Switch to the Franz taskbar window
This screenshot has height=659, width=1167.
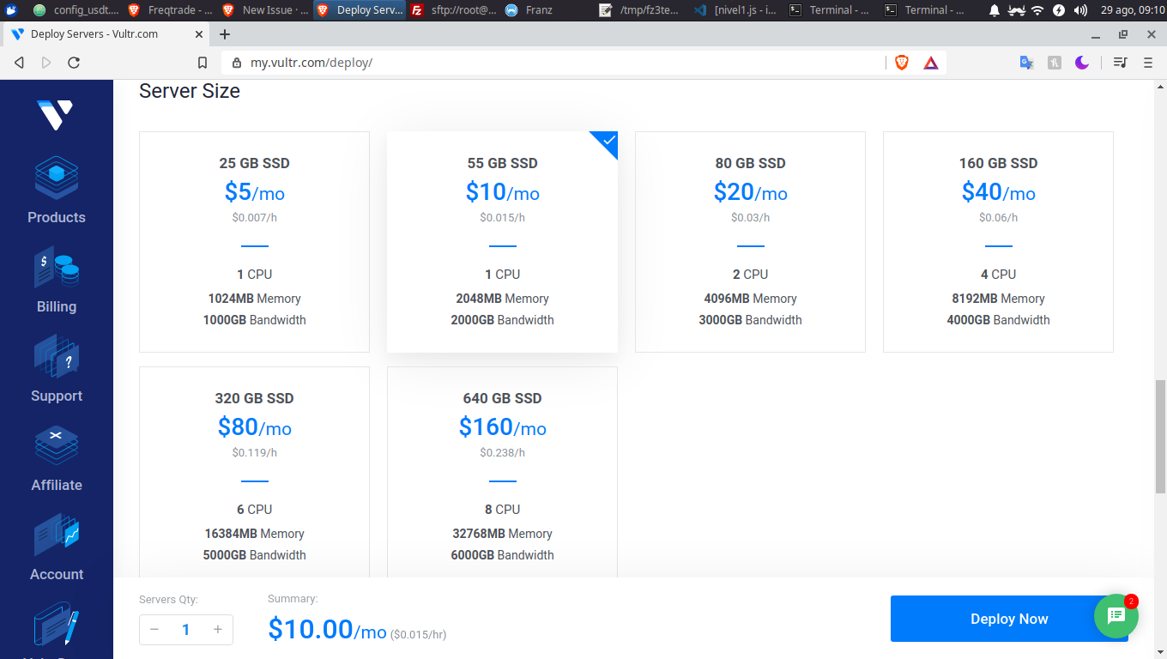coord(547,10)
